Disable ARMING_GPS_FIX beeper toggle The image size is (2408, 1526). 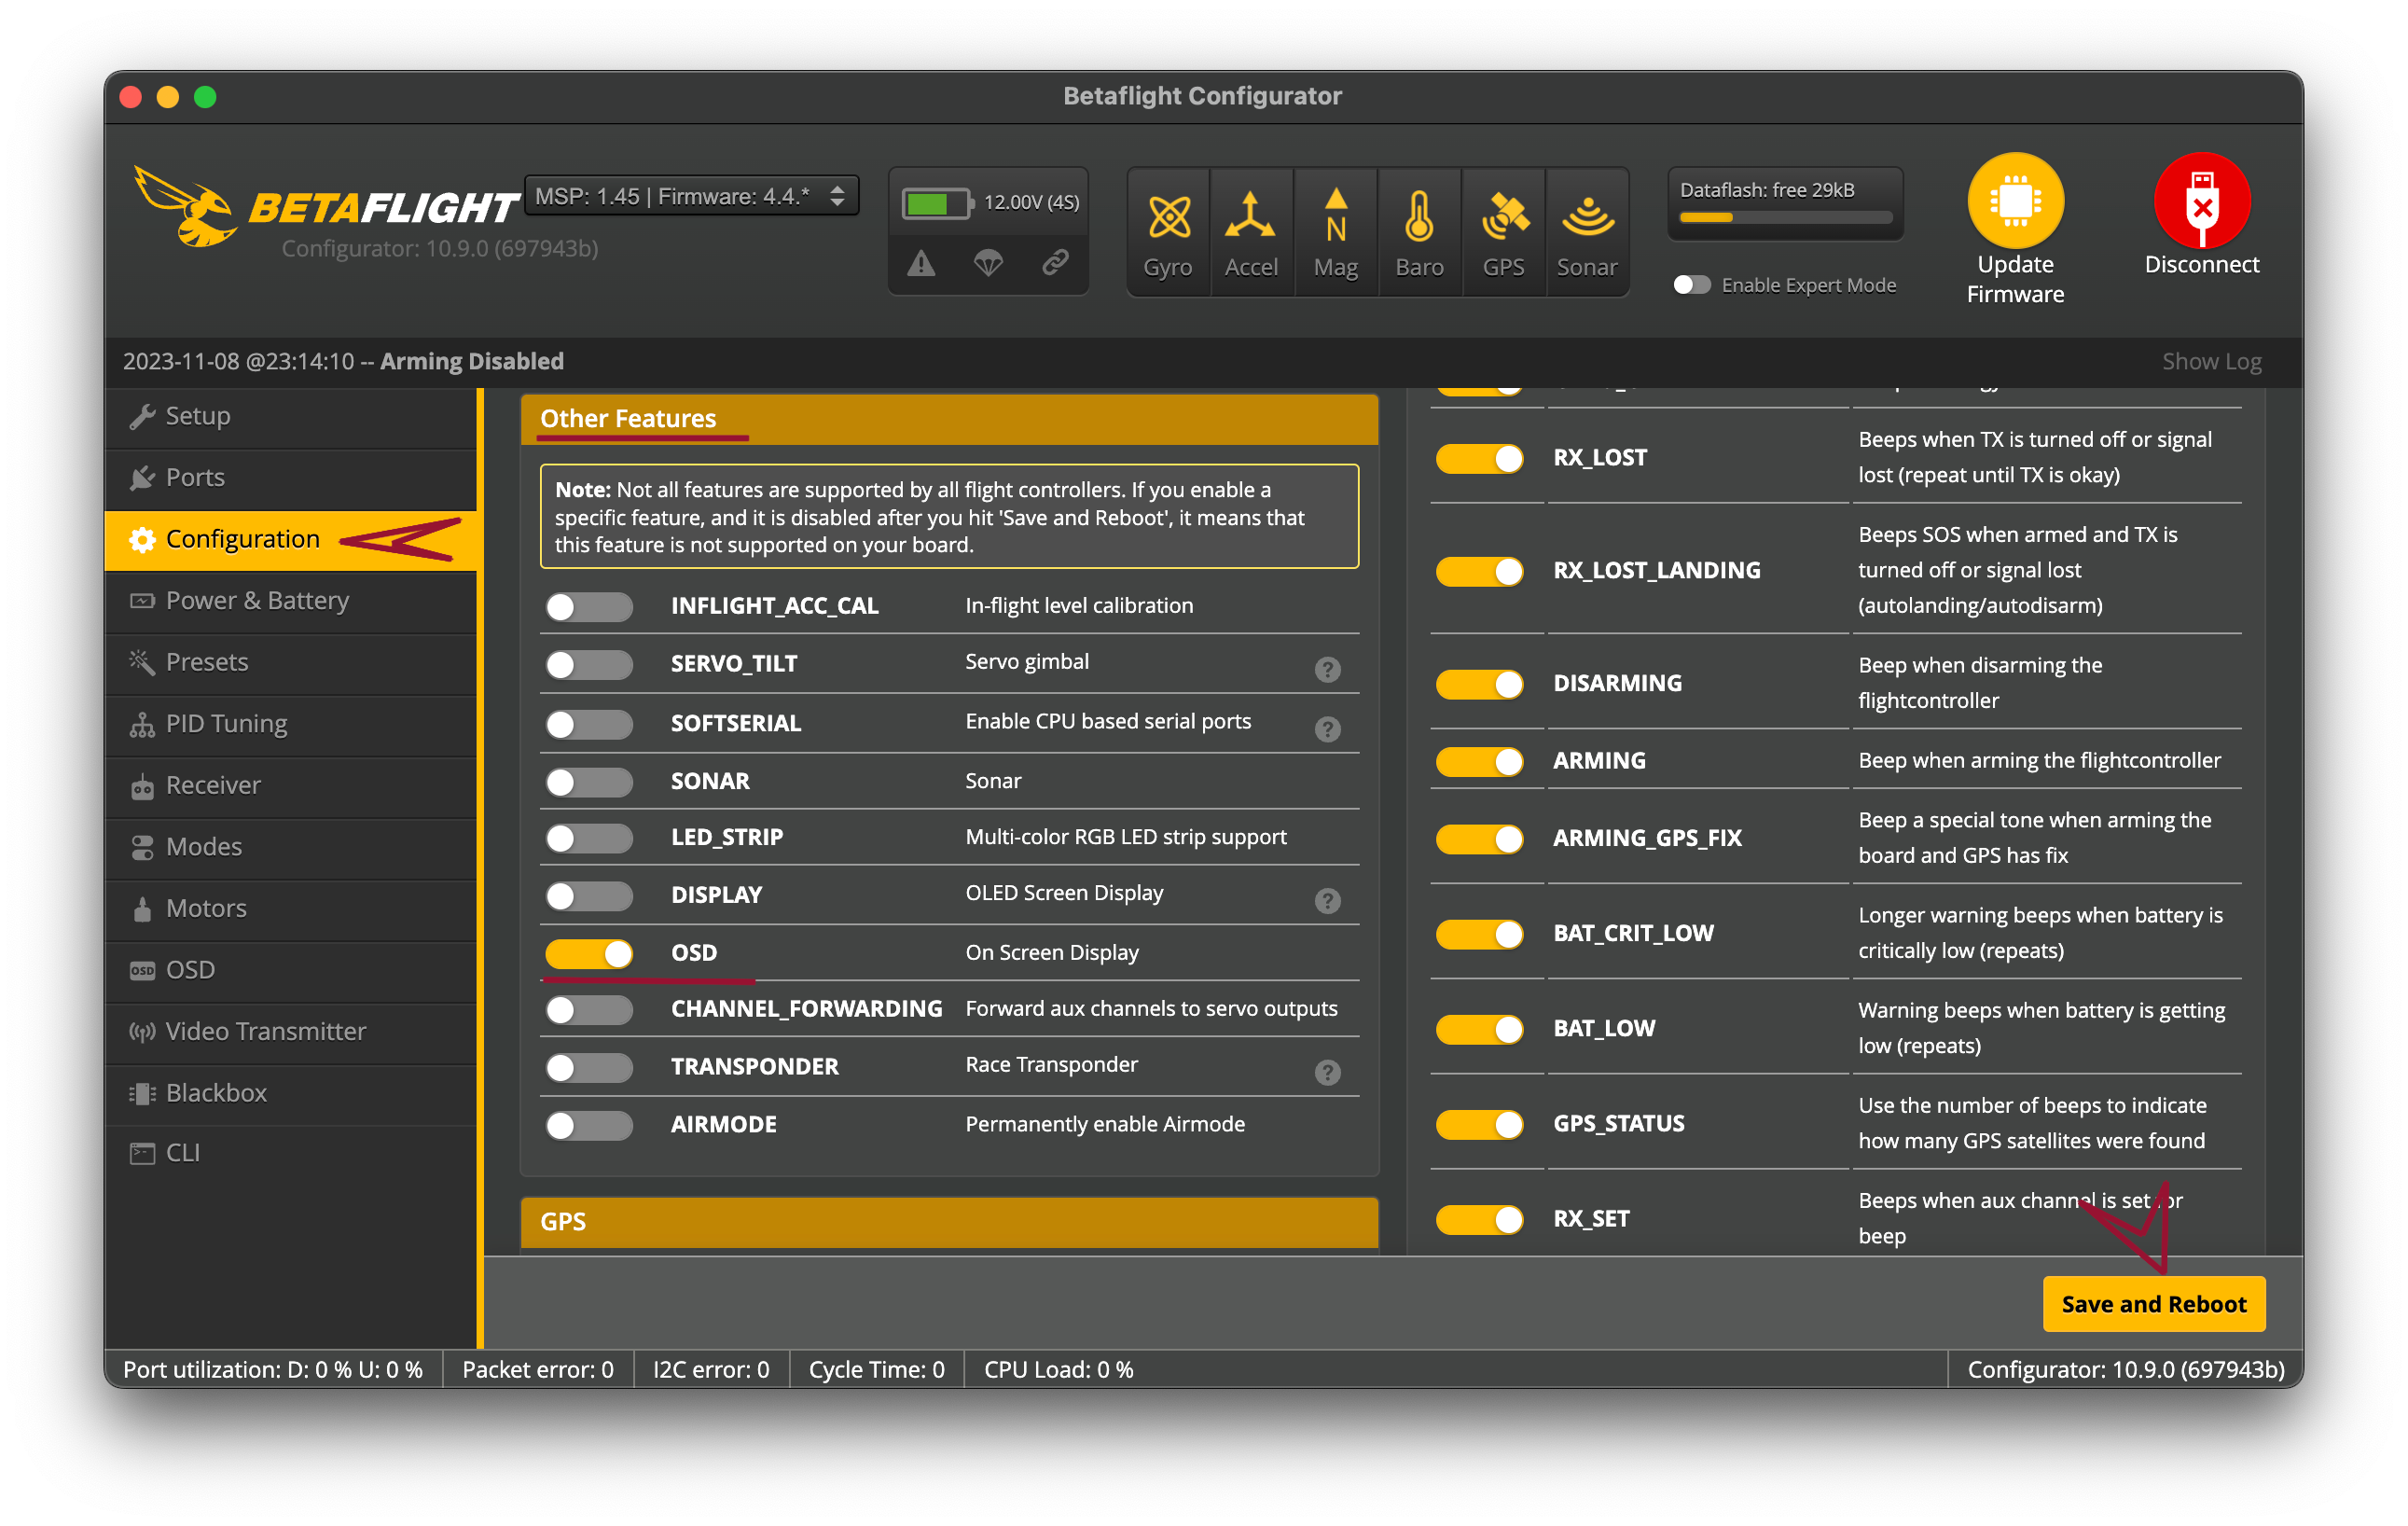1480,839
